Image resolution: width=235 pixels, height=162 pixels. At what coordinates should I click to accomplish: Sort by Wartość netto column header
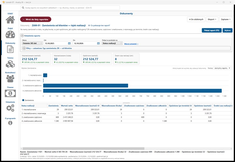click(67, 106)
